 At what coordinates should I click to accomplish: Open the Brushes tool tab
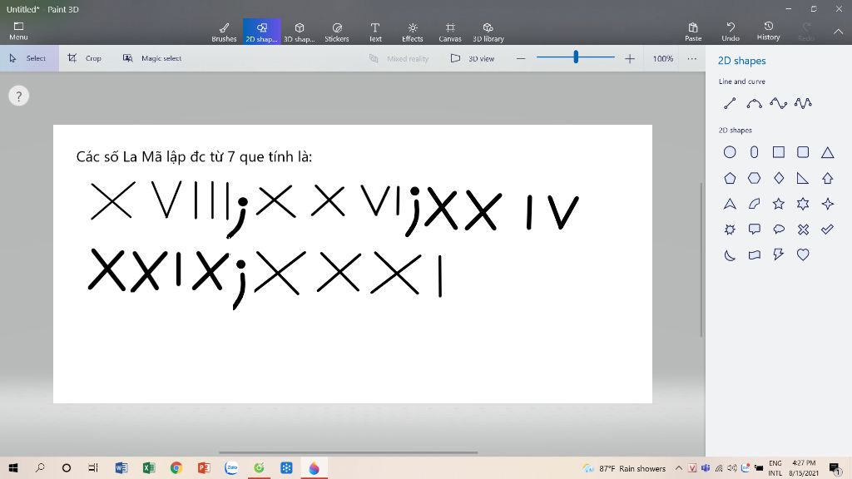pyautogui.click(x=224, y=32)
